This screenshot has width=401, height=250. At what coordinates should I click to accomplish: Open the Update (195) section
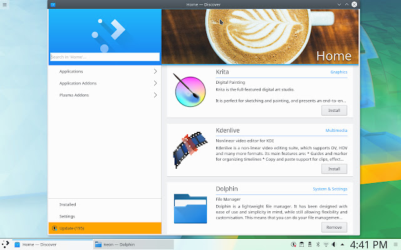pos(105,228)
